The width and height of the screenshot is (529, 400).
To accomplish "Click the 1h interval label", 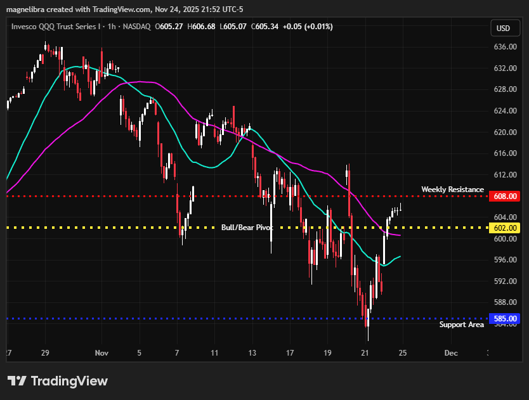I will pyautogui.click(x=112, y=27).
